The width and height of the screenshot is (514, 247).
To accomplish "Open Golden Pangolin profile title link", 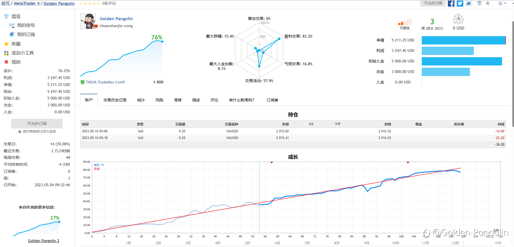I will click(x=116, y=19).
